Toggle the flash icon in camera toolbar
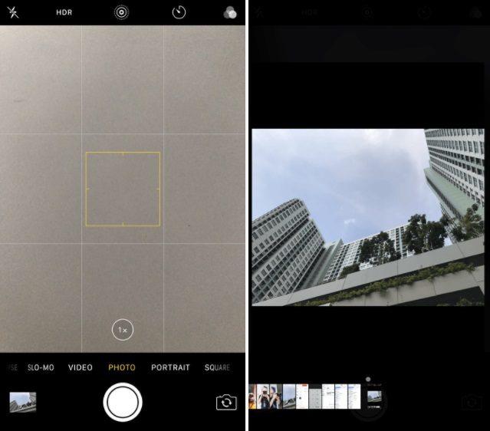The width and height of the screenshot is (490, 431). click(x=12, y=12)
